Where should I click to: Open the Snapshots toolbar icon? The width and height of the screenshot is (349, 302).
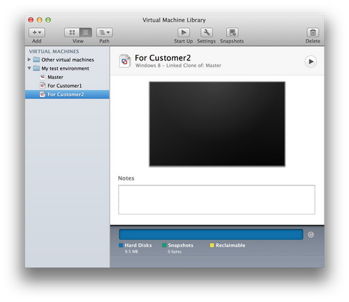coord(232,32)
